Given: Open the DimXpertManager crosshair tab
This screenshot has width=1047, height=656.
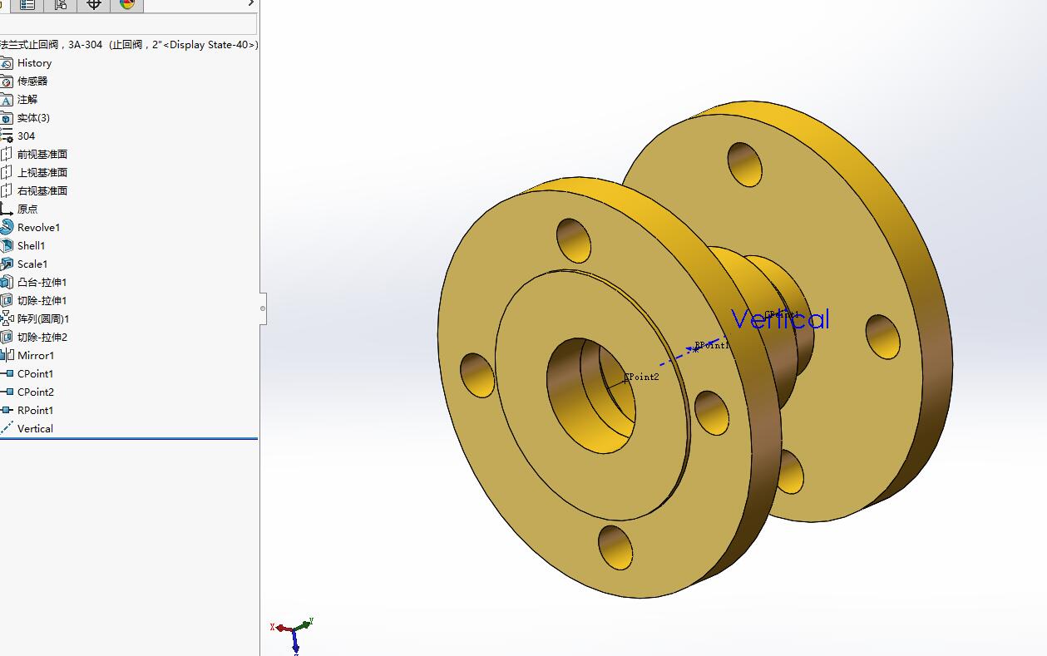Looking at the screenshot, I should [x=93, y=5].
